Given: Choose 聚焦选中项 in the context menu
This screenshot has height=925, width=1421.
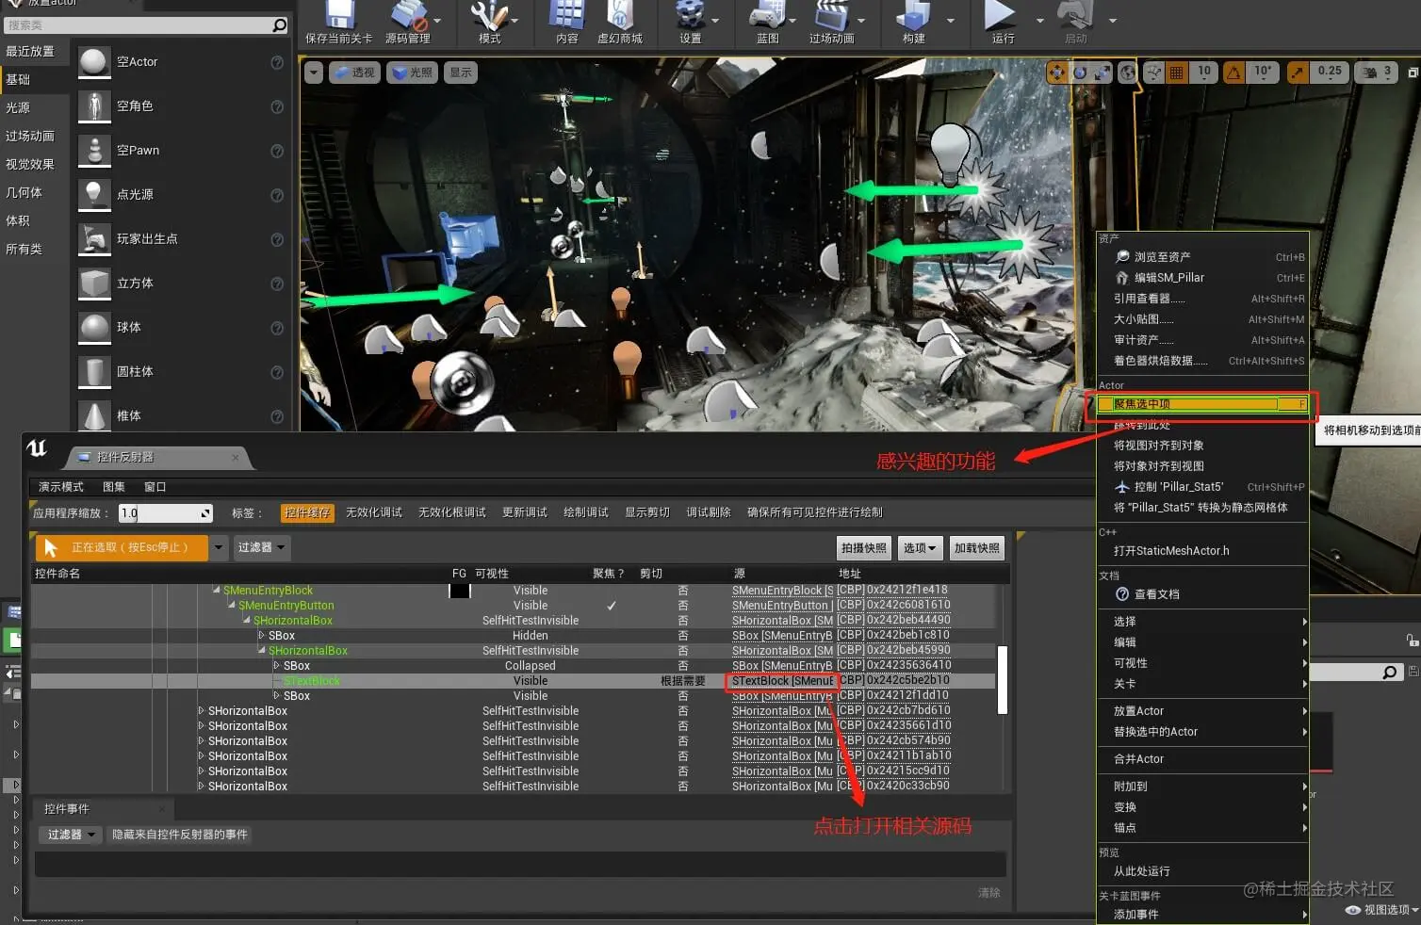Looking at the screenshot, I should [1202, 404].
